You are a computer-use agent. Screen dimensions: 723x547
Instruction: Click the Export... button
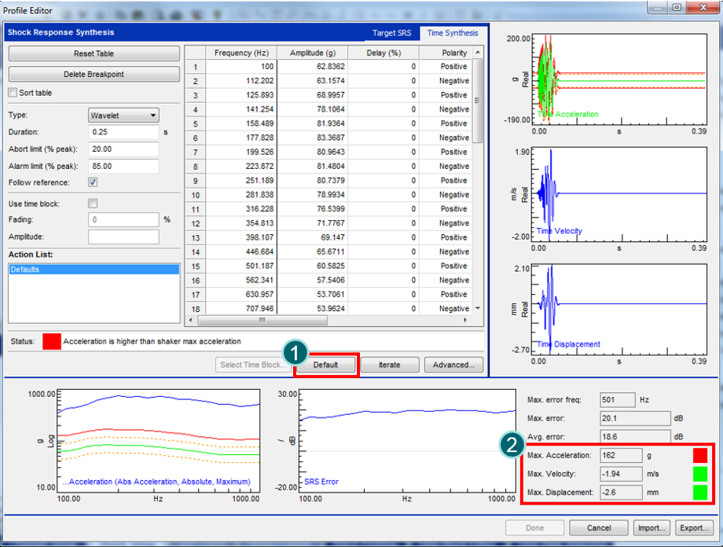[x=692, y=528]
